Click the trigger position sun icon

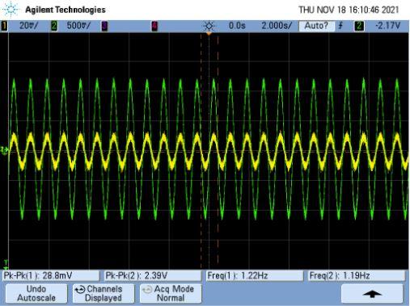point(209,26)
